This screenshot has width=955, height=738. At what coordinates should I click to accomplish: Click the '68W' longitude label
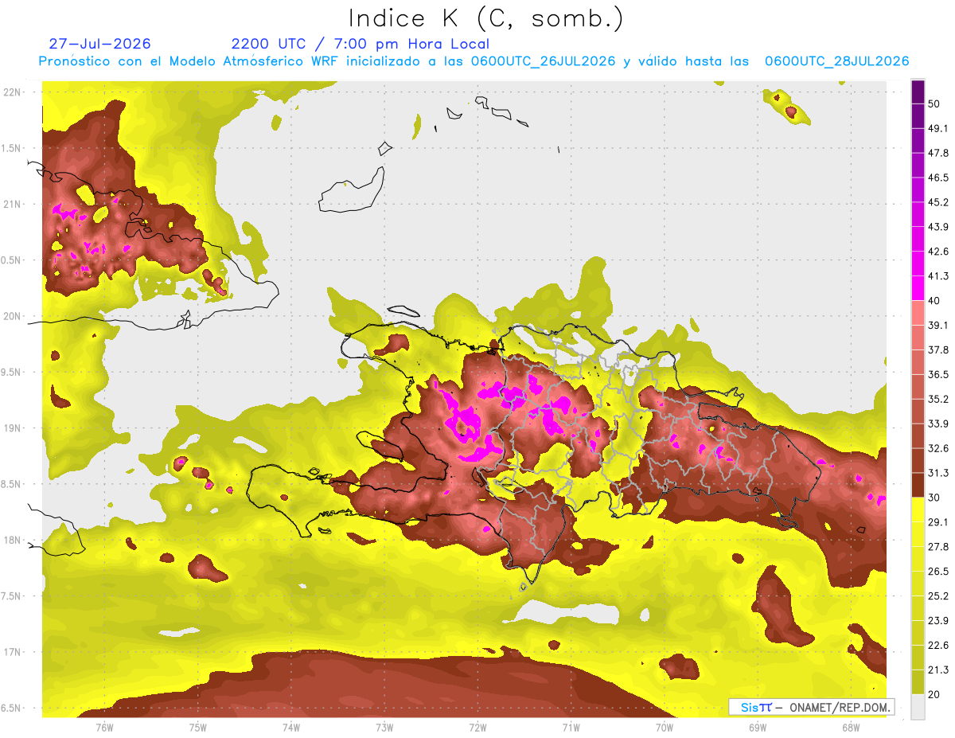coord(851,727)
